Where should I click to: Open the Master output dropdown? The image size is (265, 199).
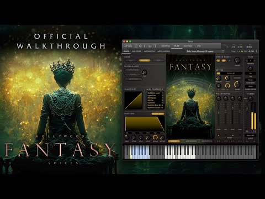[251, 135]
